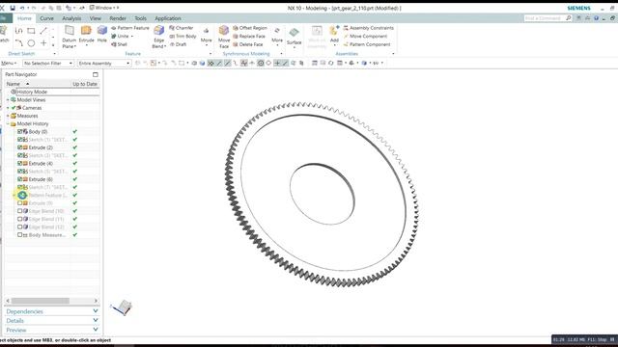Screen dimensions: 618x347
Task: Select the Rectangle sketch tool
Action: (x=31, y=31)
